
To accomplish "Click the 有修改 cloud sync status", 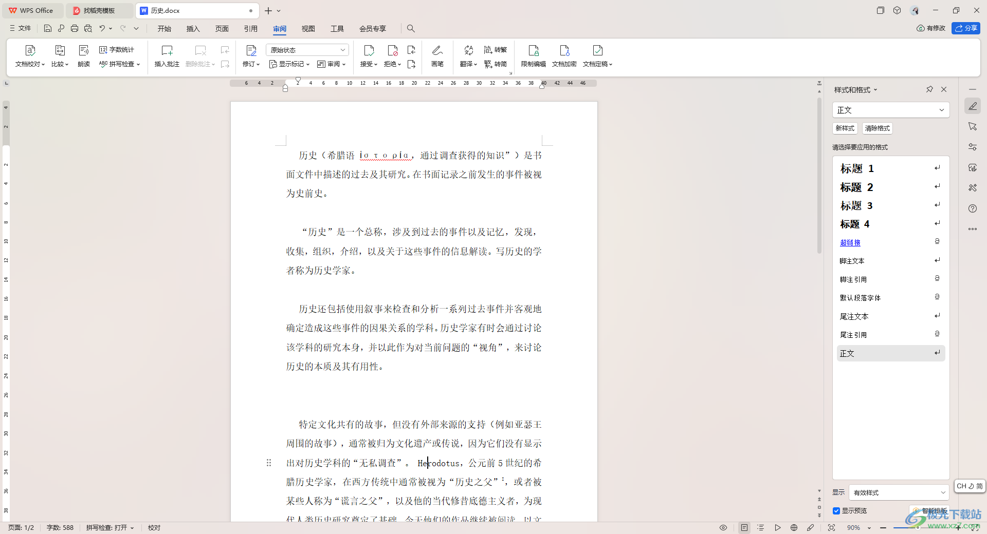I will [x=931, y=28].
